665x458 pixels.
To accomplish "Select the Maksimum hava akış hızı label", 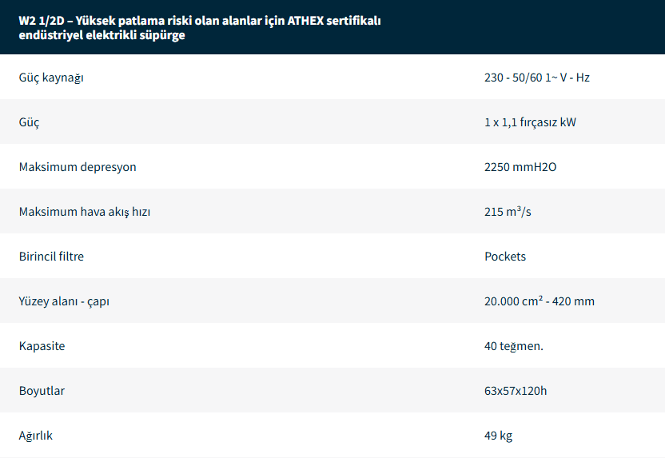I will [x=85, y=212].
